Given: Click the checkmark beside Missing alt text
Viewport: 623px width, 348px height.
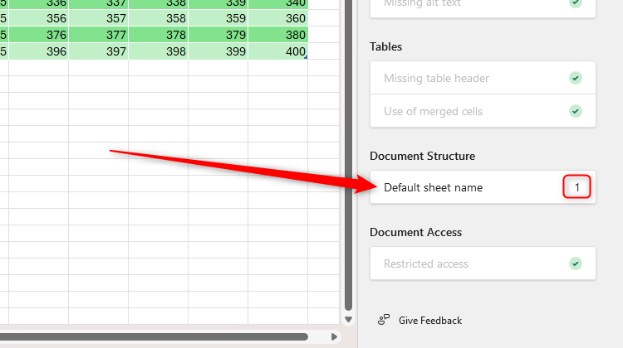Looking at the screenshot, I should 575,3.
